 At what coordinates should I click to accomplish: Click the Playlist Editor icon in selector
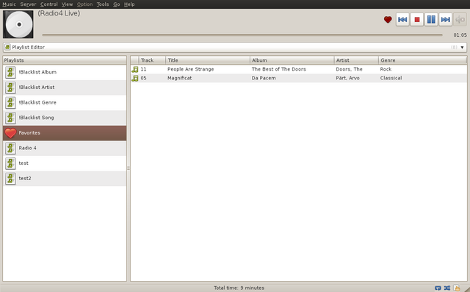pyautogui.click(x=7, y=47)
